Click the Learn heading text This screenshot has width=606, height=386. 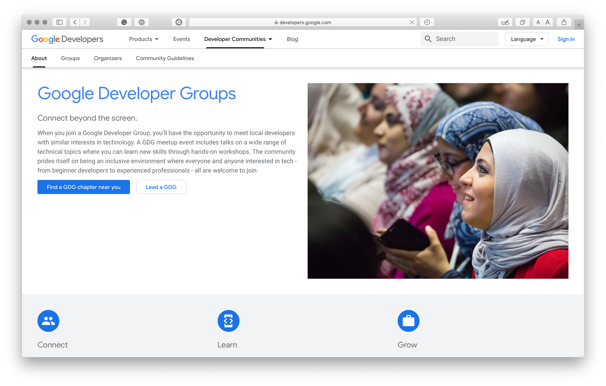tap(227, 345)
